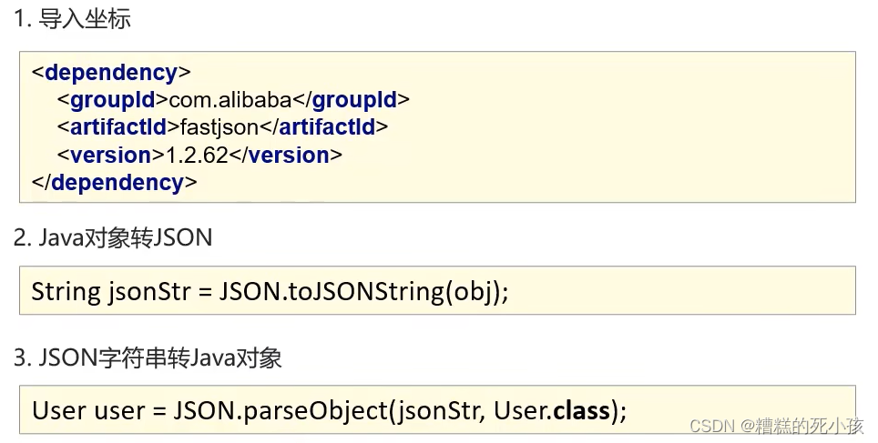Select the com.alibaba groupId text

pos(230,99)
